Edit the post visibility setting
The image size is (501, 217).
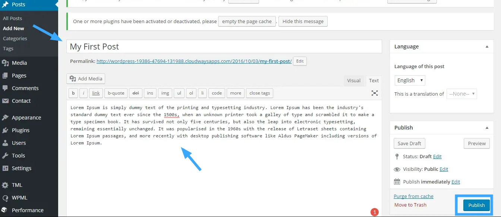tap(444, 169)
